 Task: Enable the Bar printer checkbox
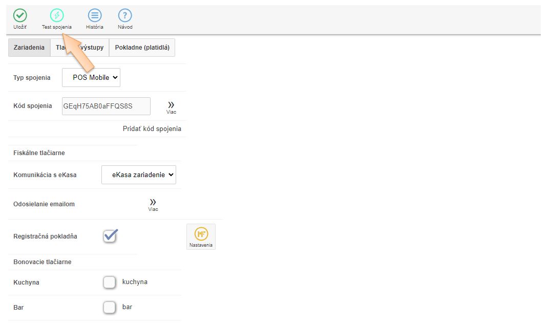[109, 307]
